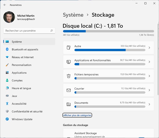Click the Accessibilité icon in sidebar
The height and width of the screenshot is (138, 159).
pyautogui.click(x=7, y=104)
